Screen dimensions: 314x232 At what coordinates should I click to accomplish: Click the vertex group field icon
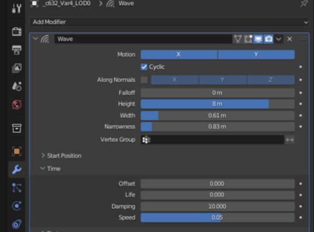click(x=146, y=140)
